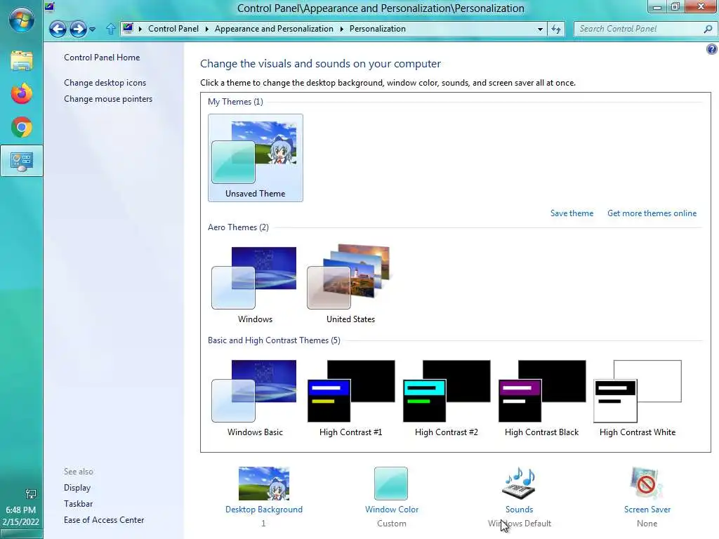Refresh the Personalization page
This screenshot has height=539, width=719.
556,29
